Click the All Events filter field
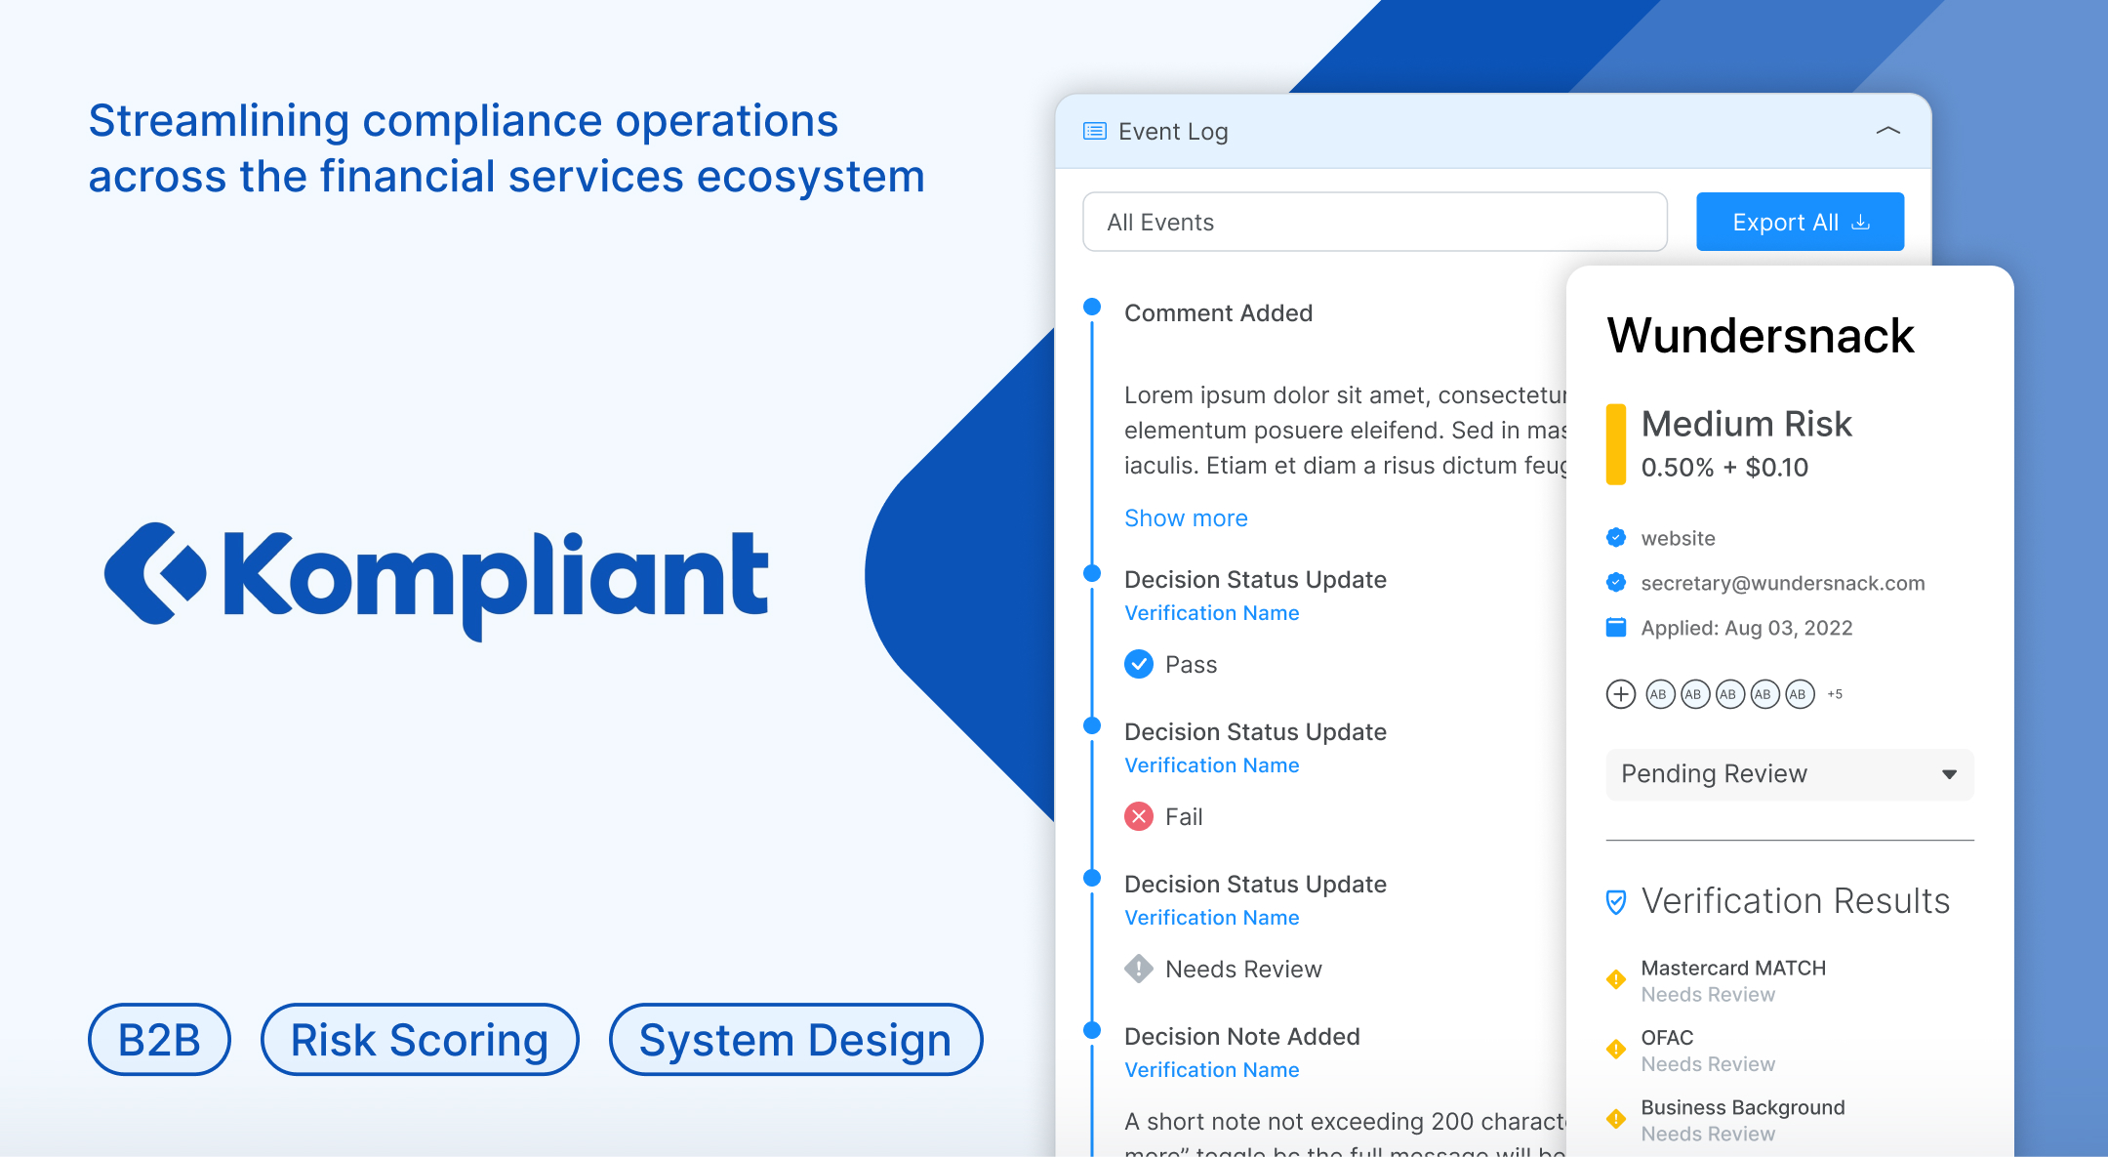 pyautogui.click(x=1374, y=222)
